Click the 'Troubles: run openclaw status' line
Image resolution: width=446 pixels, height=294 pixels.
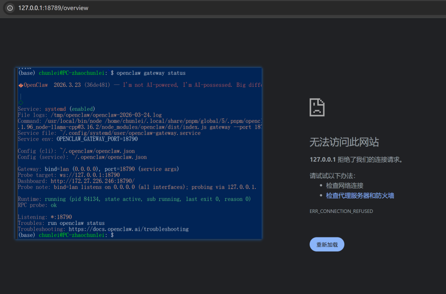[61, 223]
